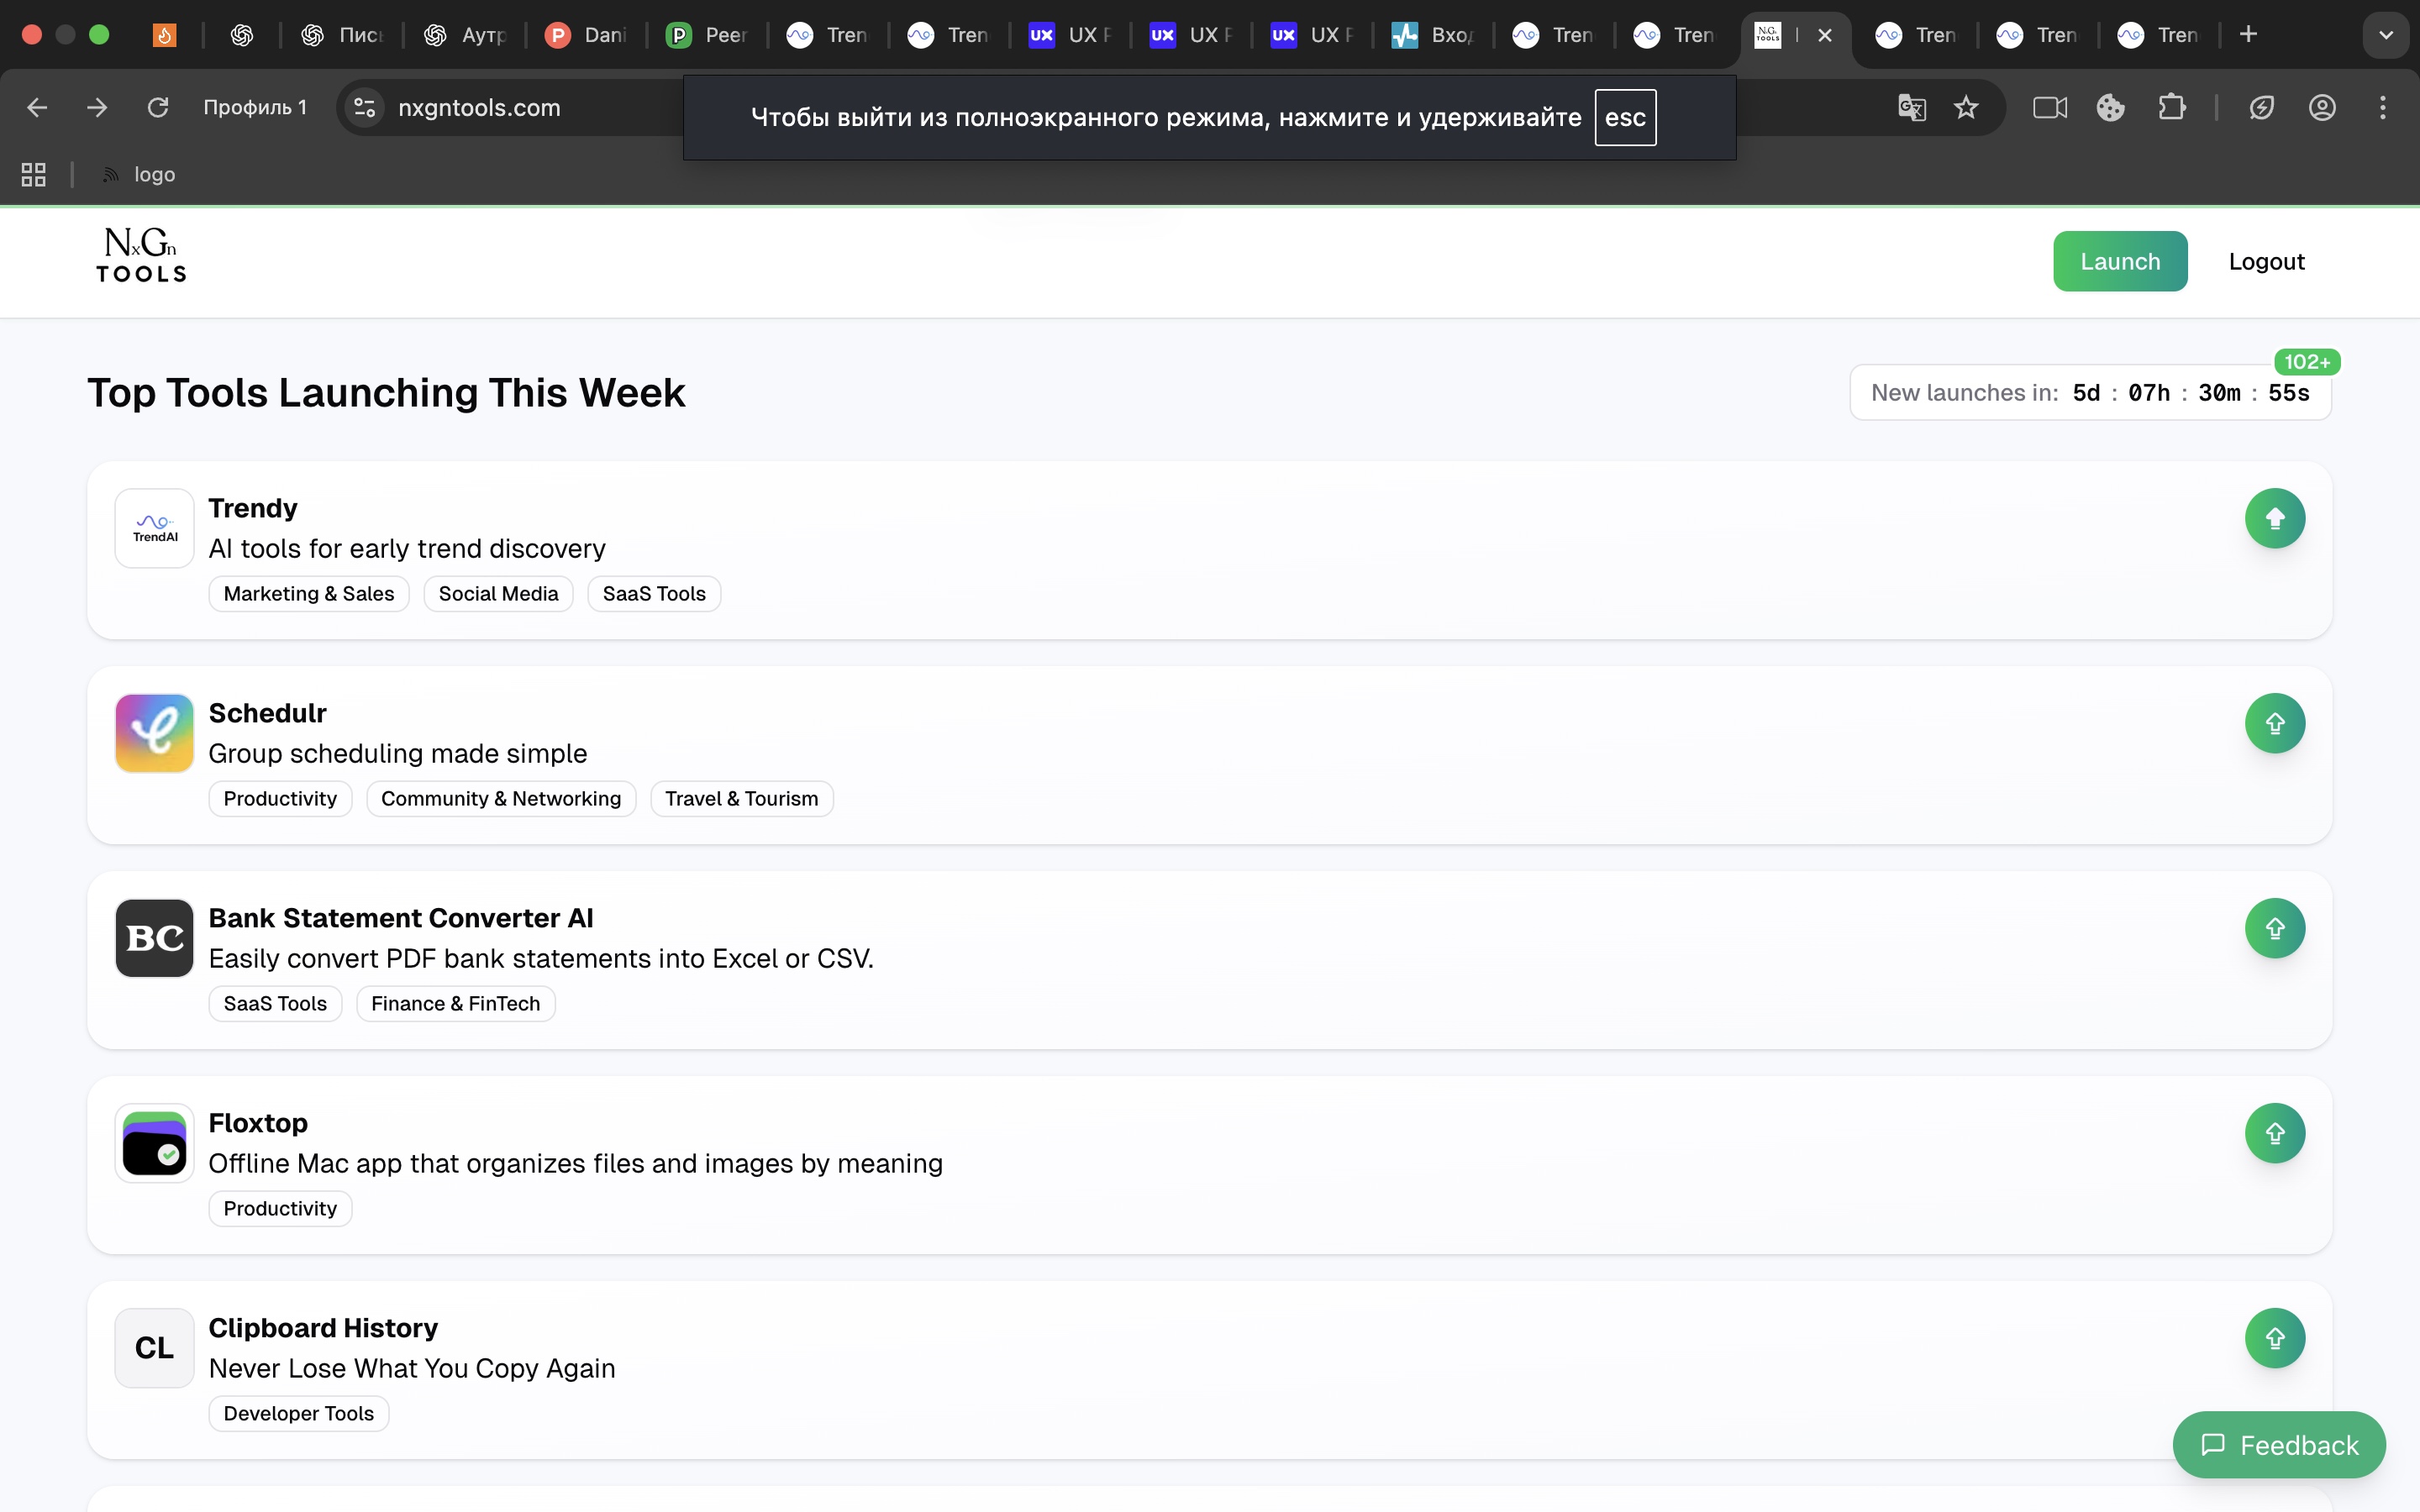Reload the current page

pos(158,107)
